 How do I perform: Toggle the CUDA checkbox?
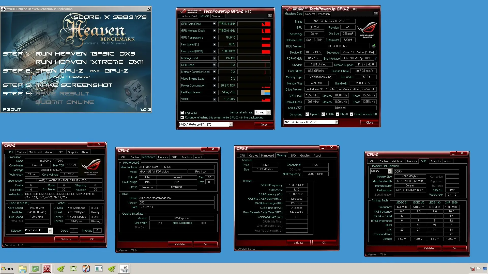[x=323, y=114]
